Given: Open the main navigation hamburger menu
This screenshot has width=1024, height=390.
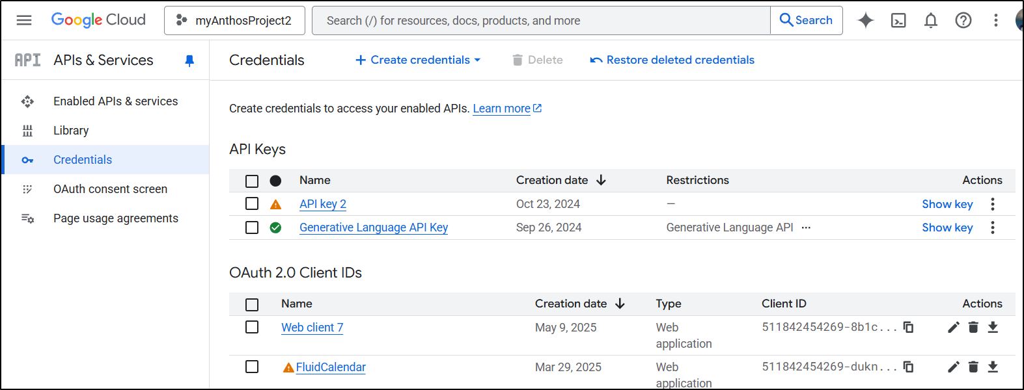Looking at the screenshot, I should point(24,20).
